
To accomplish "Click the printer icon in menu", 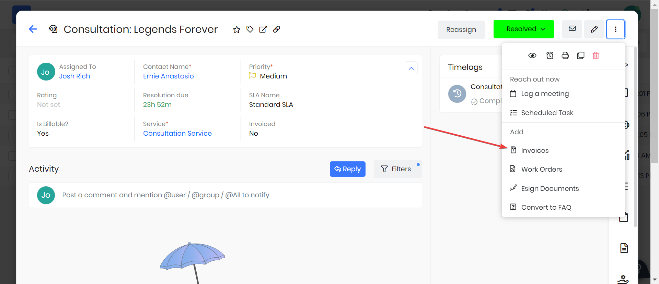I will pos(565,55).
